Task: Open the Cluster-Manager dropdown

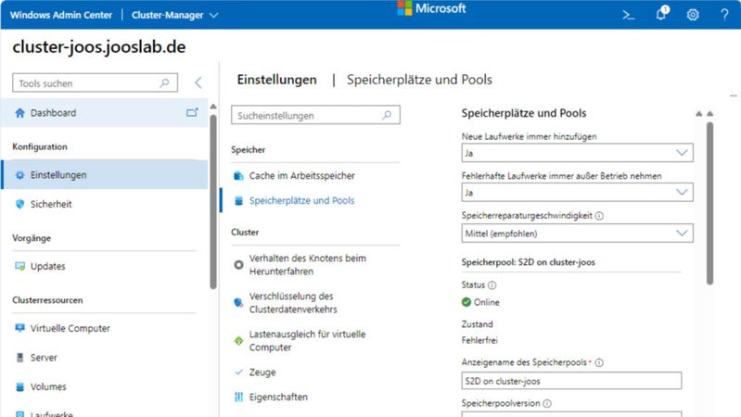Action: point(175,15)
